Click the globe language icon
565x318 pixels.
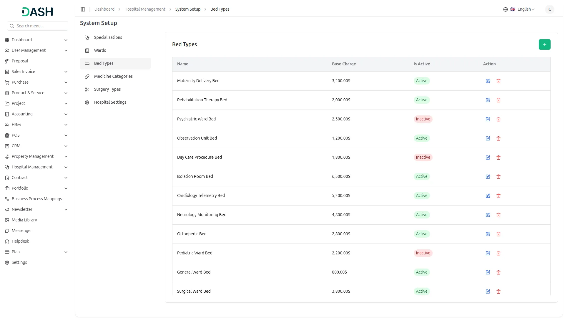(x=505, y=9)
